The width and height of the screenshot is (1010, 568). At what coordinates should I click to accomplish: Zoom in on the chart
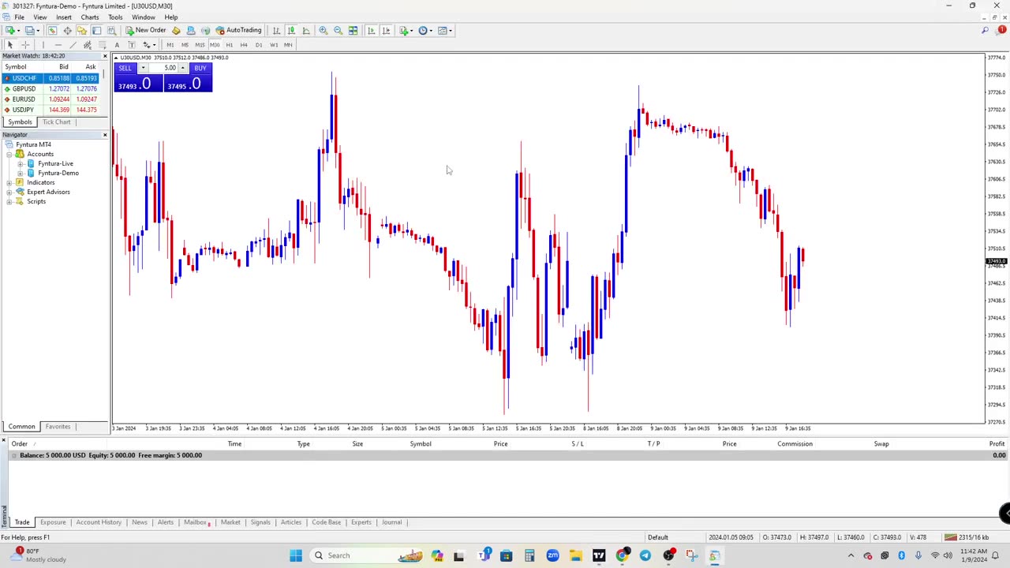click(324, 30)
